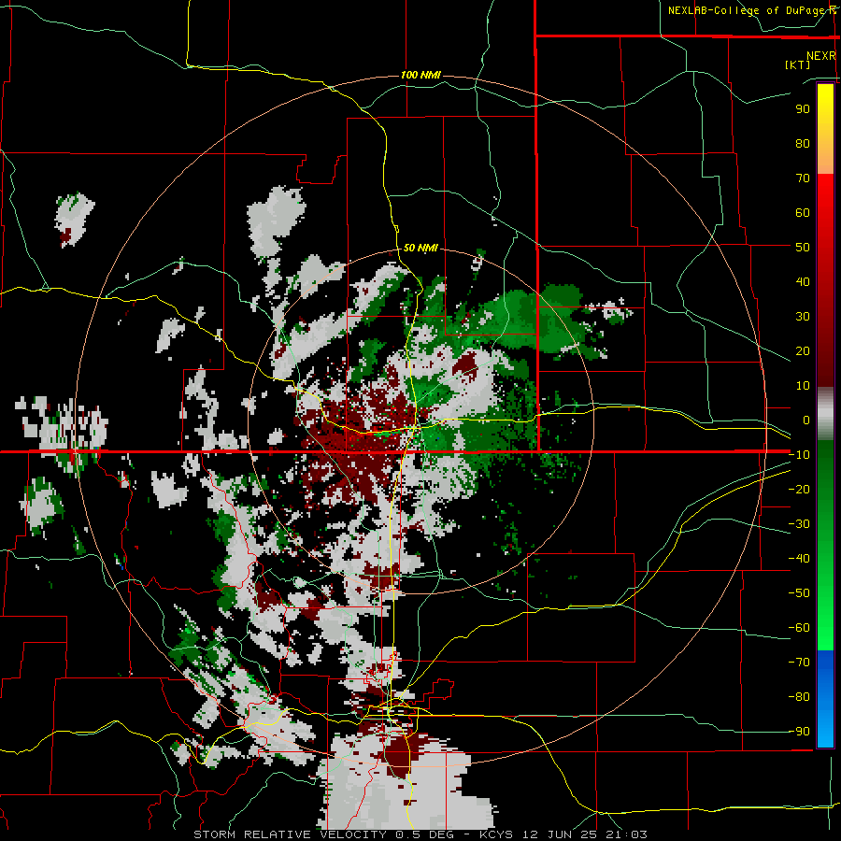Select the 90 value on velocity legend
The image size is (841, 841).
pyautogui.click(x=803, y=109)
